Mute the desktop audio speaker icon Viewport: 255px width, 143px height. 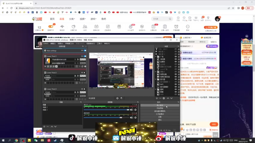(x=132, y=118)
